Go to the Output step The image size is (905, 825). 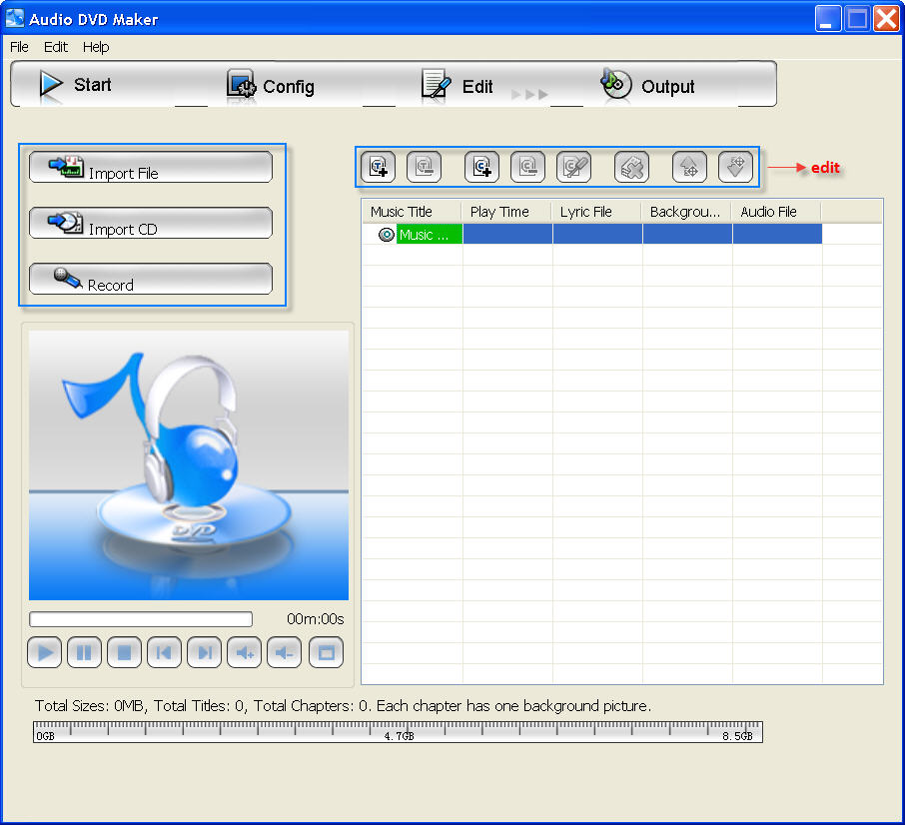click(x=647, y=85)
